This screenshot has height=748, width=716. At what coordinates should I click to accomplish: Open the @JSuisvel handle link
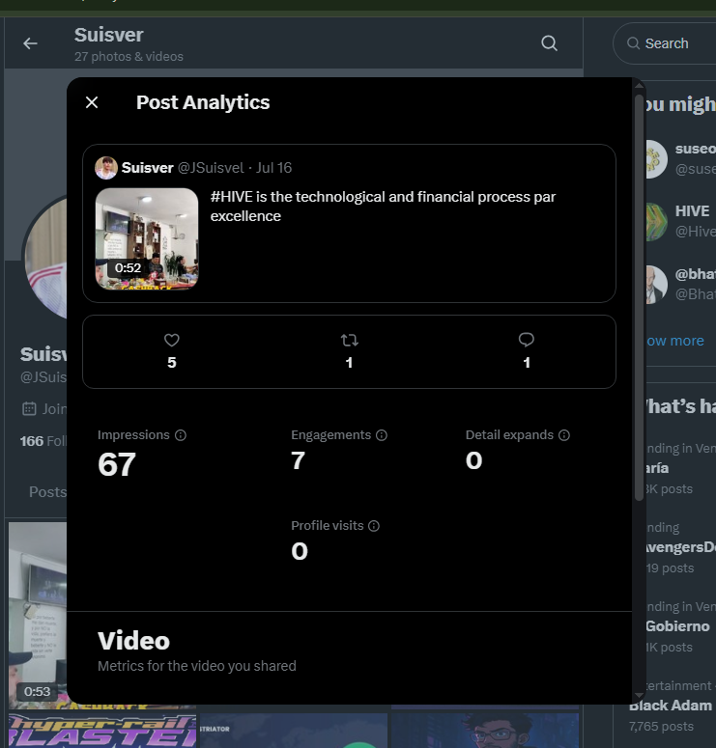(x=211, y=168)
